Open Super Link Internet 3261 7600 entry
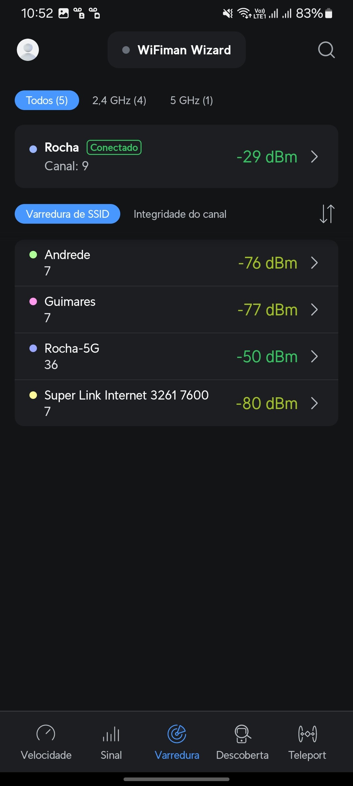 (126, 403)
